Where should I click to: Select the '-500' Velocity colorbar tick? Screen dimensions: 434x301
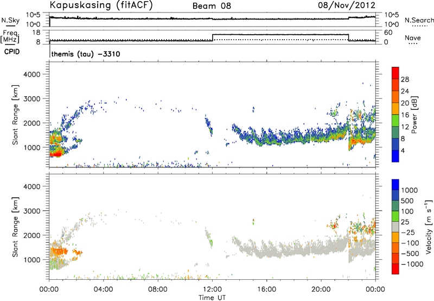click(410, 254)
